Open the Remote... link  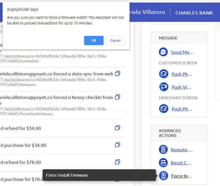pyautogui.click(x=181, y=150)
